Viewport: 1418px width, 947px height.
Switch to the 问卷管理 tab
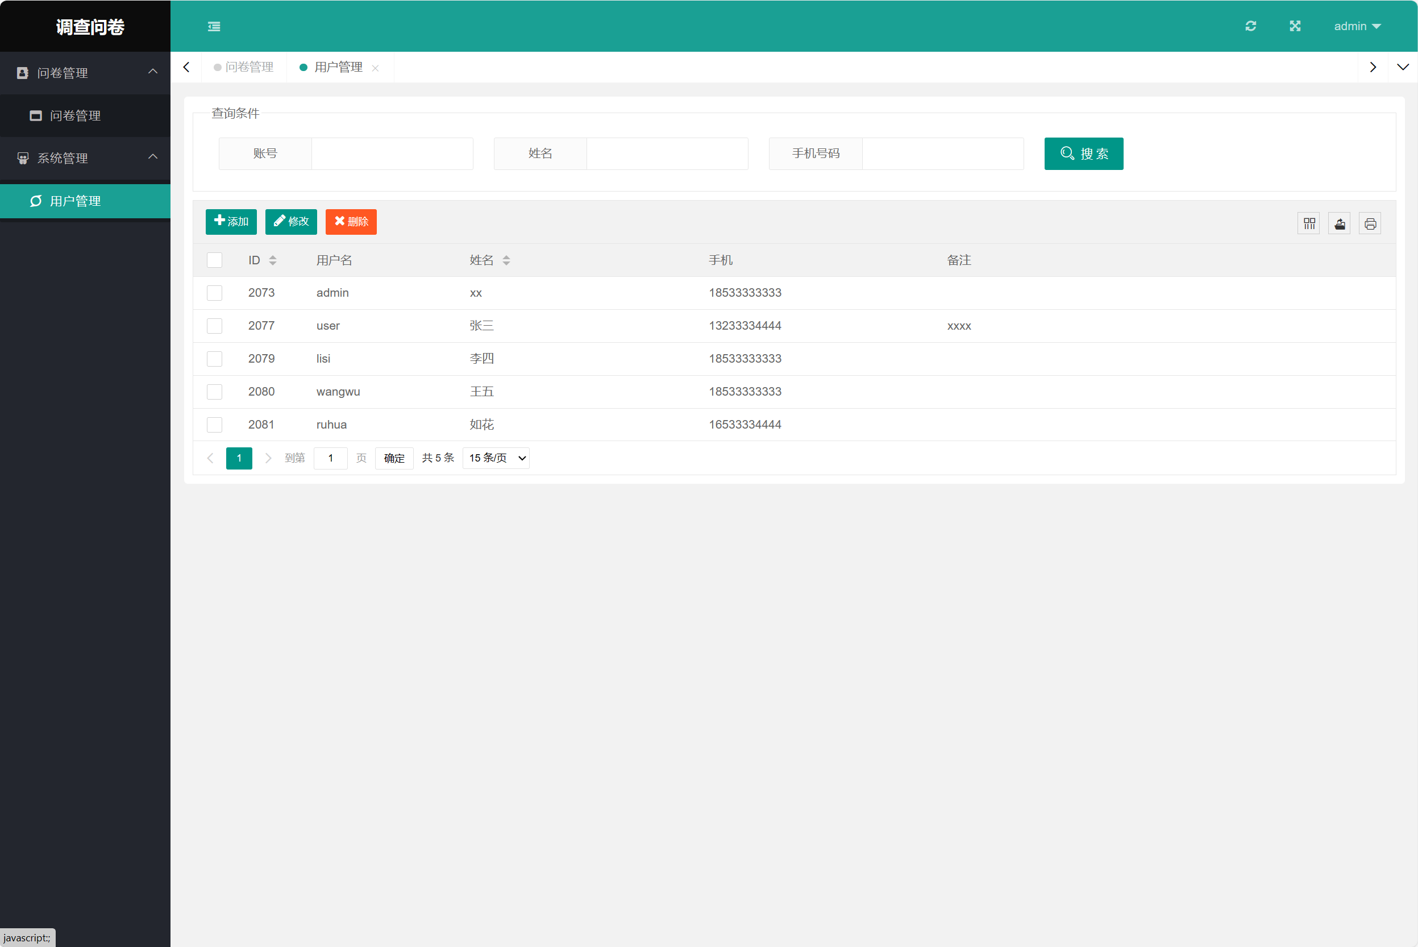(x=249, y=67)
